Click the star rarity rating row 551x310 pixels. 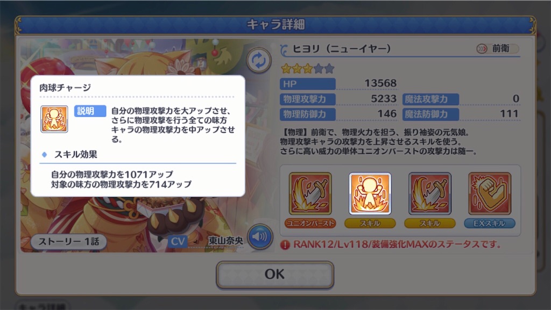(x=307, y=68)
